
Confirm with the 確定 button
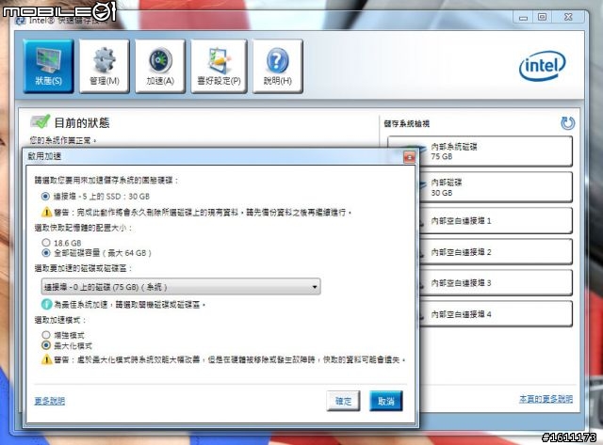pyautogui.click(x=343, y=401)
